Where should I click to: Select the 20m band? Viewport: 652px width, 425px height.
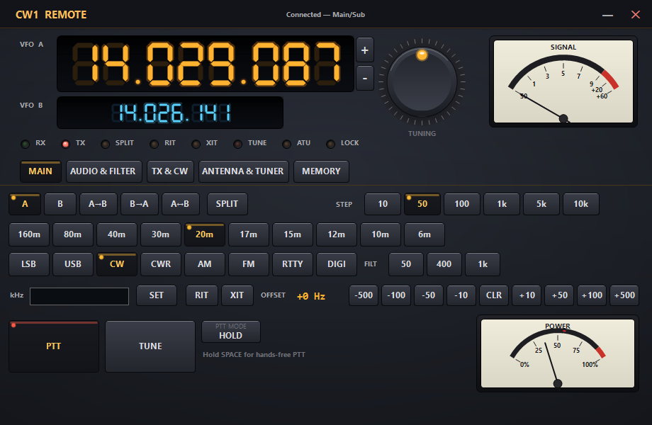(x=205, y=234)
